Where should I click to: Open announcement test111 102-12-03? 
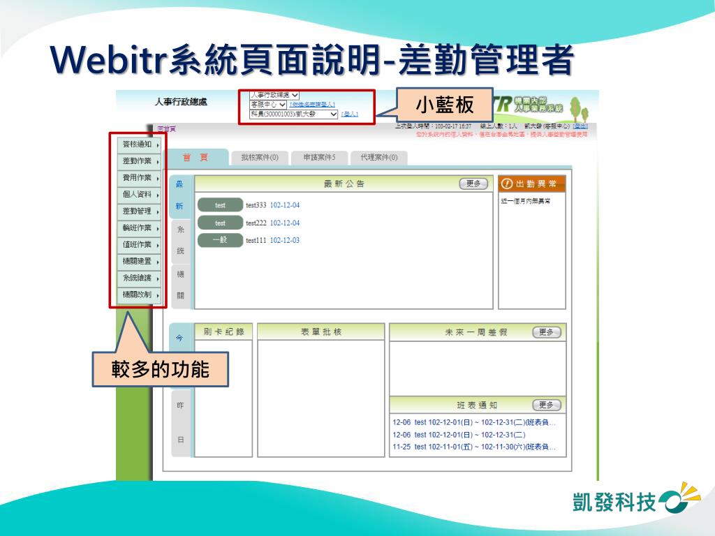(x=273, y=240)
